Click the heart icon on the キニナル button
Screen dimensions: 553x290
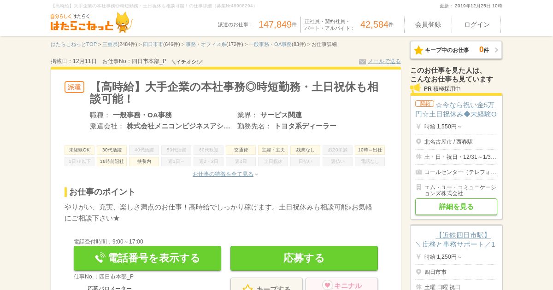tap(327, 285)
